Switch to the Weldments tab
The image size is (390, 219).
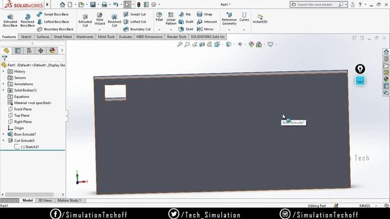coord(85,36)
